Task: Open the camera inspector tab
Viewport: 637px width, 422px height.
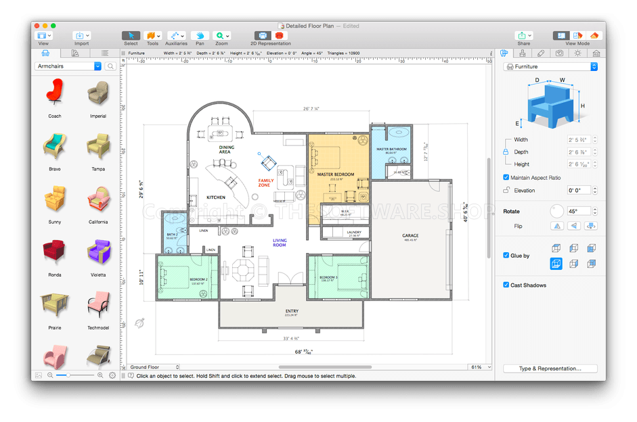Action: point(559,53)
